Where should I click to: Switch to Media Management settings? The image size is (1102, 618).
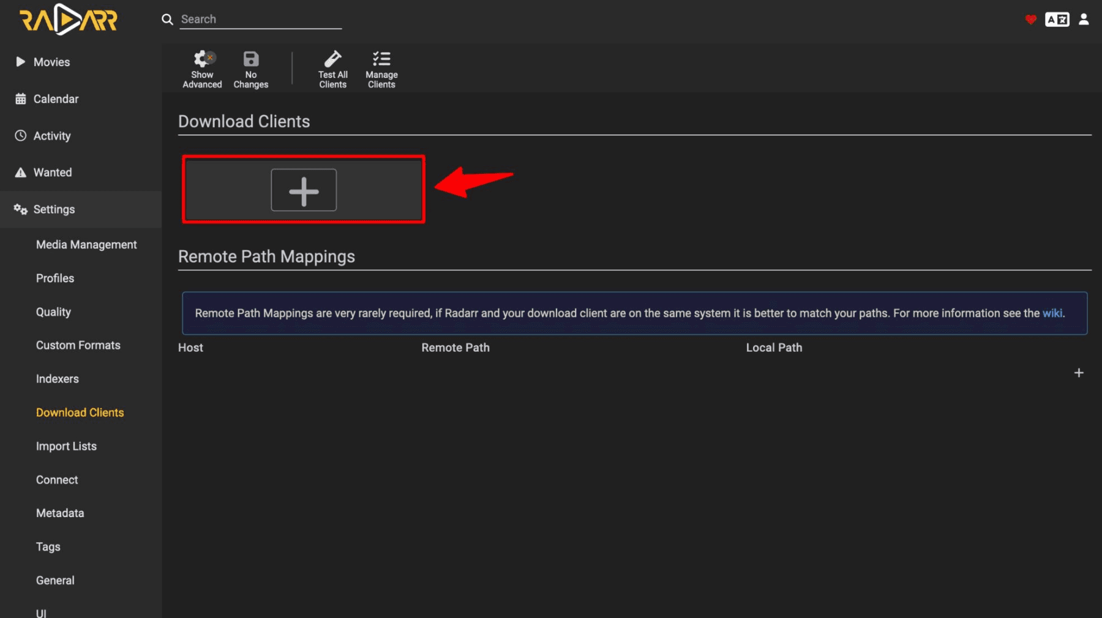coord(86,244)
